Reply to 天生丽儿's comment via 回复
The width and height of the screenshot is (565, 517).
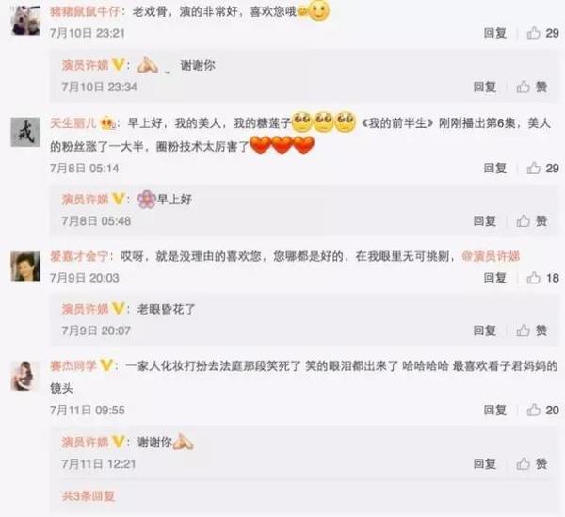[x=495, y=169]
